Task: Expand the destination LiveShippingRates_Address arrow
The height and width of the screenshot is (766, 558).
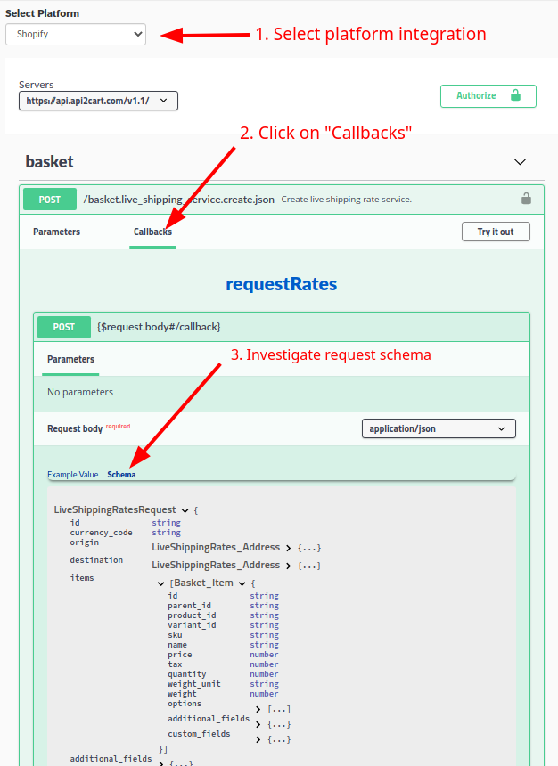Action: pos(288,566)
